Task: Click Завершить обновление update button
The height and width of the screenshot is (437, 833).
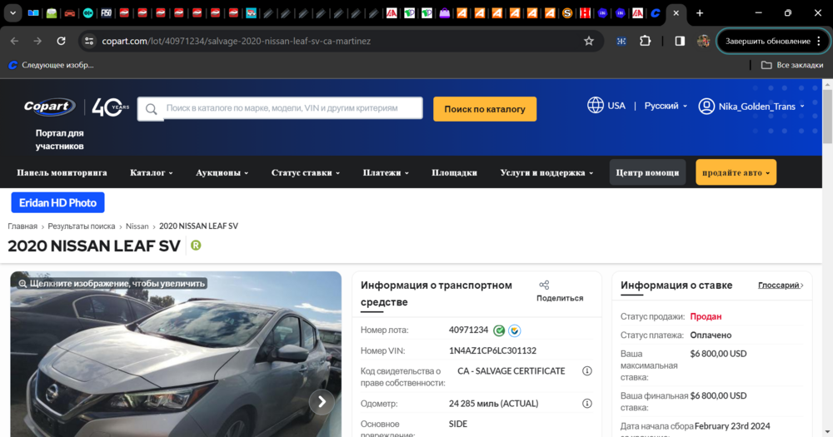Action: pos(768,41)
